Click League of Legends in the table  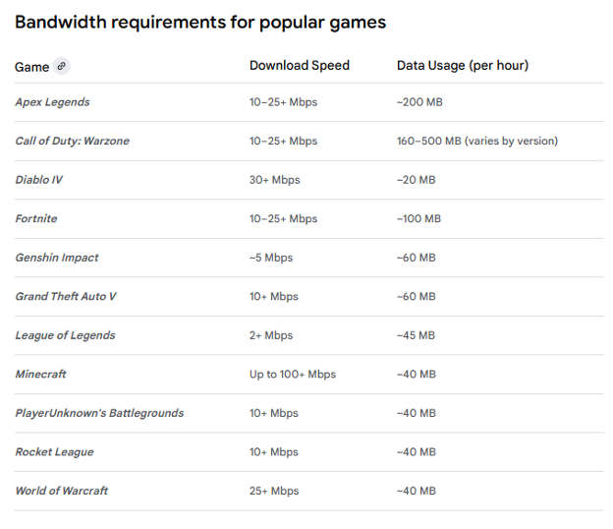65,335
